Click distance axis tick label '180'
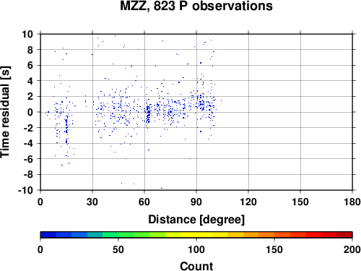The image size is (361, 271). [x=352, y=202]
